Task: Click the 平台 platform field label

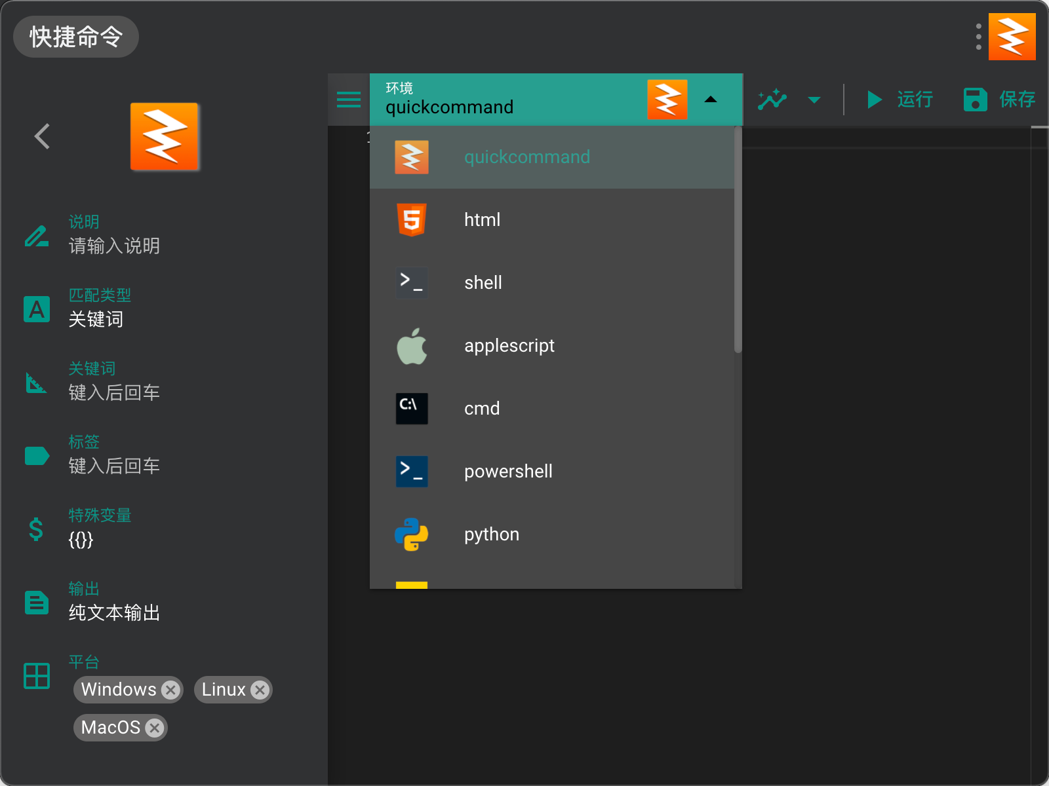Action: pyautogui.click(x=84, y=662)
